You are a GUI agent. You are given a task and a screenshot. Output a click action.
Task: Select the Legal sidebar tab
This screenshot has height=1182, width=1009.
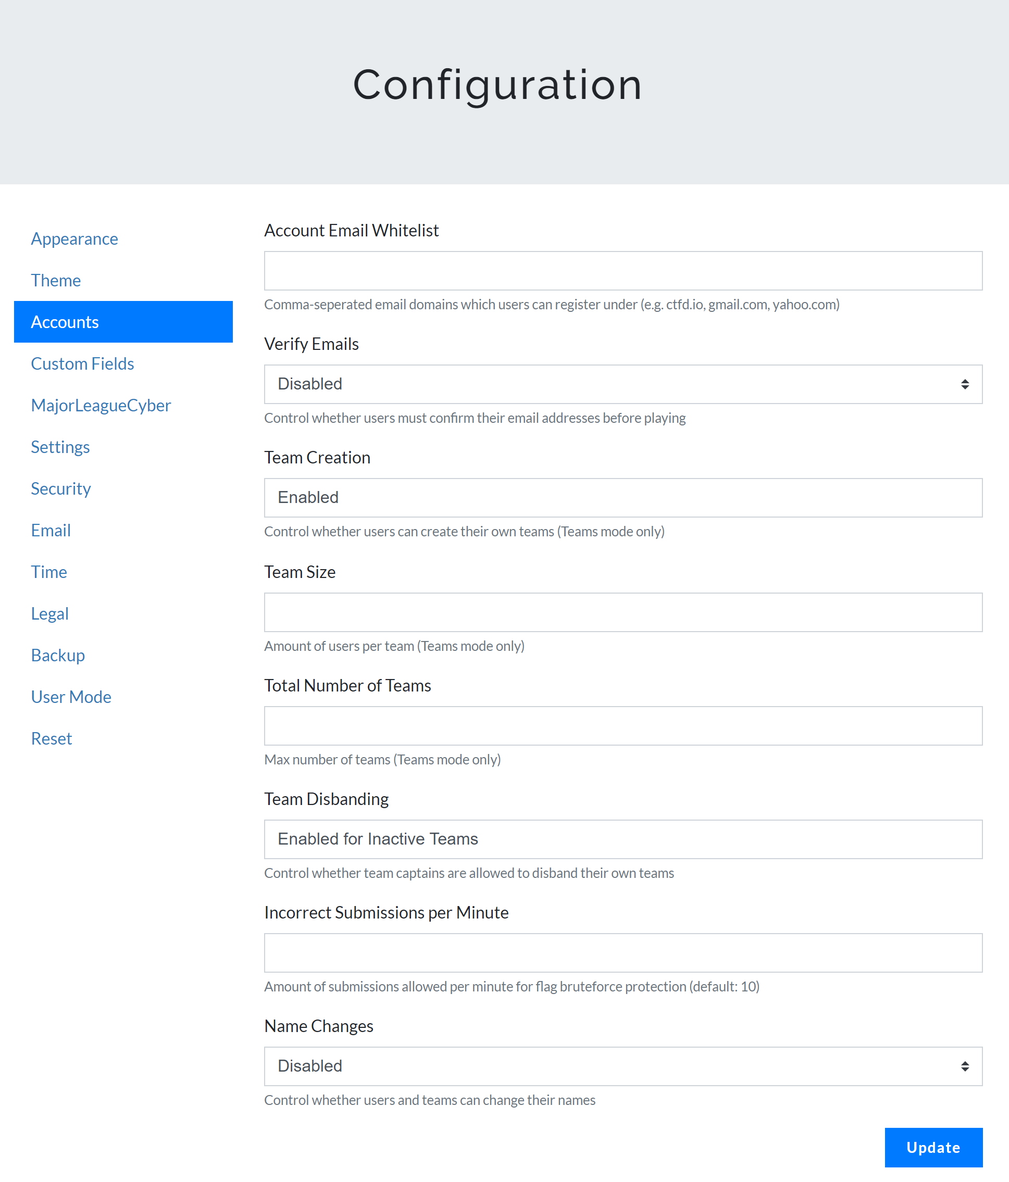click(x=49, y=613)
